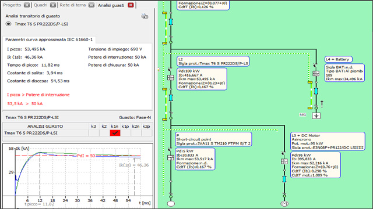Select the k2 cell in Tmax row
Image resolution: width=373 pixels, height=209 pixels.
104,133
